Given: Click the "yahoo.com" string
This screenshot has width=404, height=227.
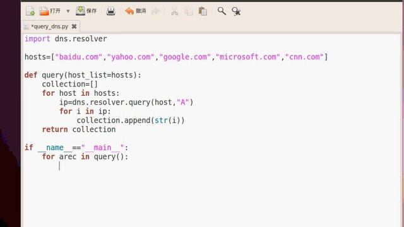Looking at the screenshot, I should [131, 57].
